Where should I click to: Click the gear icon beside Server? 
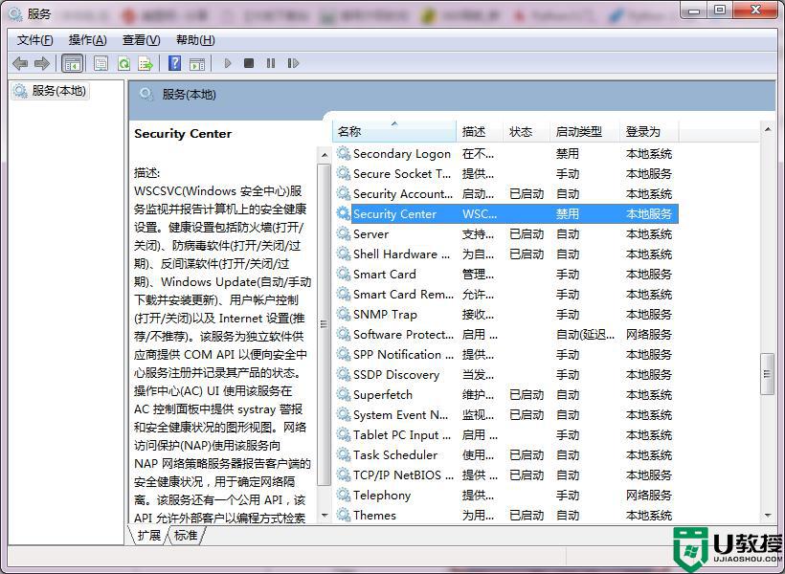coord(344,233)
